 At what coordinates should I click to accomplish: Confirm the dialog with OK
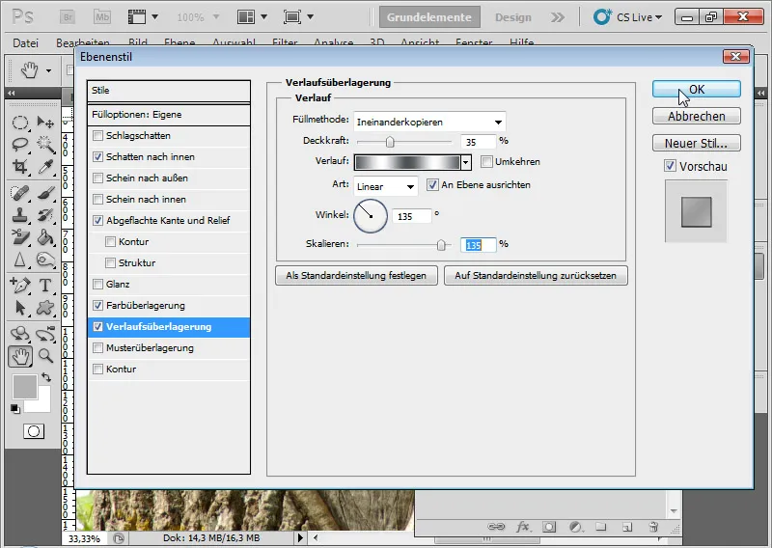pyautogui.click(x=696, y=89)
